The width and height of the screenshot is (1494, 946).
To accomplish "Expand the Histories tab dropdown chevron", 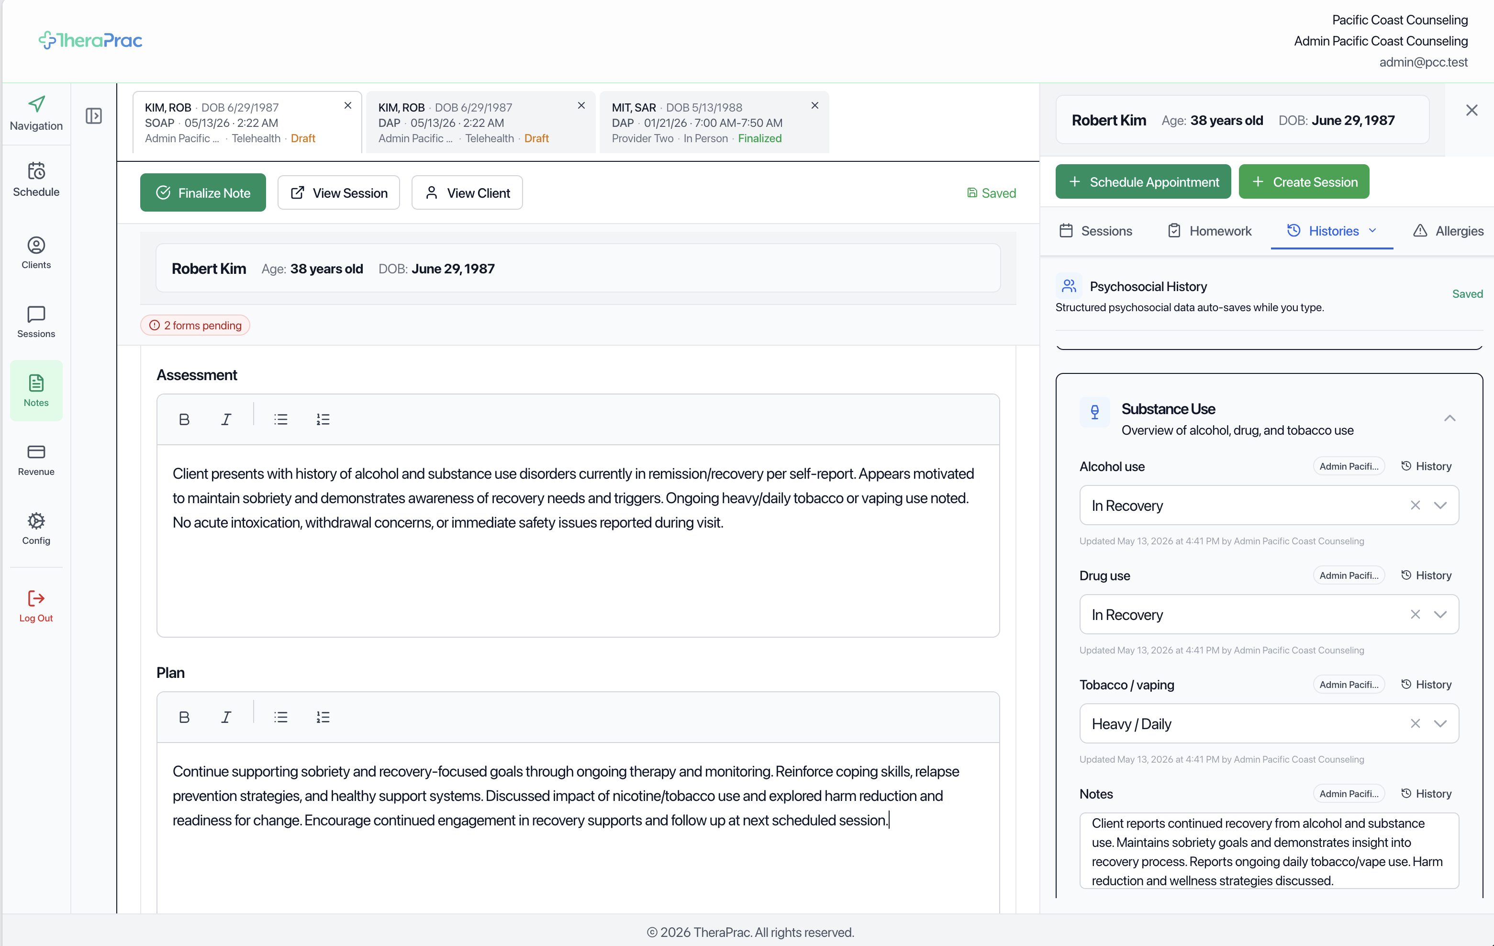I will [x=1373, y=231].
